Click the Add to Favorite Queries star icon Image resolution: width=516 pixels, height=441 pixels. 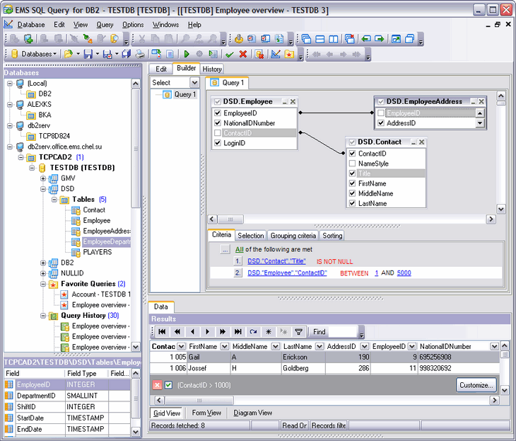(289, 54)
